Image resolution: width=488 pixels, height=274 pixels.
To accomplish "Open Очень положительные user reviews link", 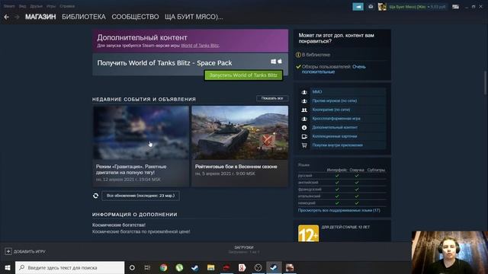I will click(334, 69).
